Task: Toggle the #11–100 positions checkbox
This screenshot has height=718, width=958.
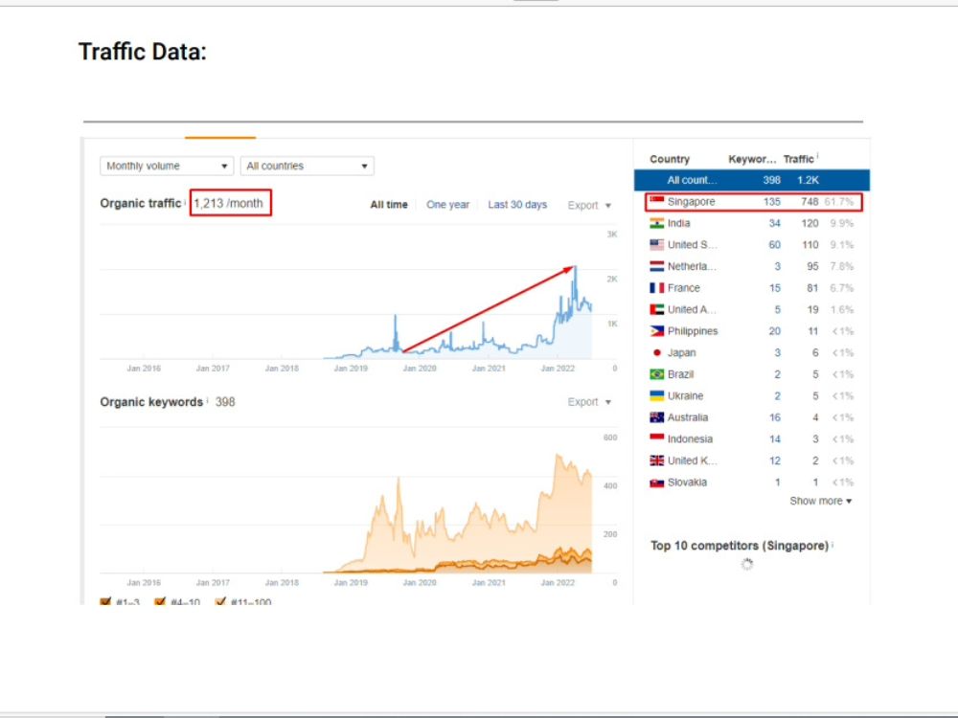Action: coord(220,602)
